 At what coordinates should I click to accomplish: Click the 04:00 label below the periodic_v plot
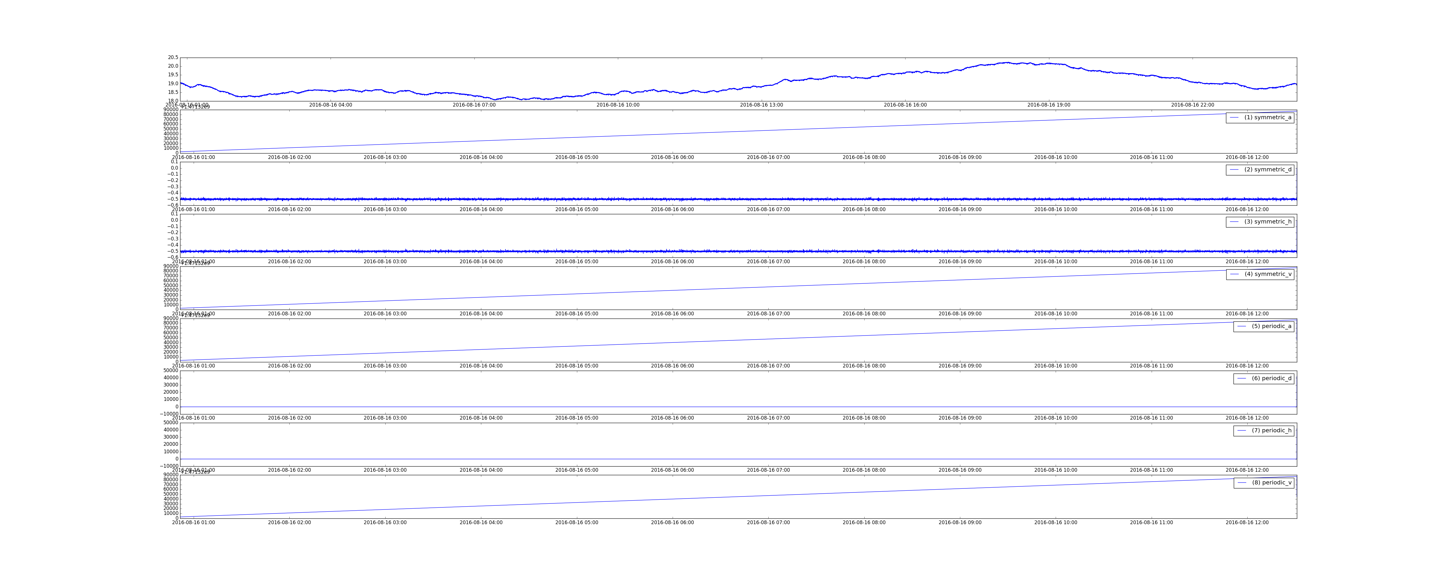click(x=481, y=523)
